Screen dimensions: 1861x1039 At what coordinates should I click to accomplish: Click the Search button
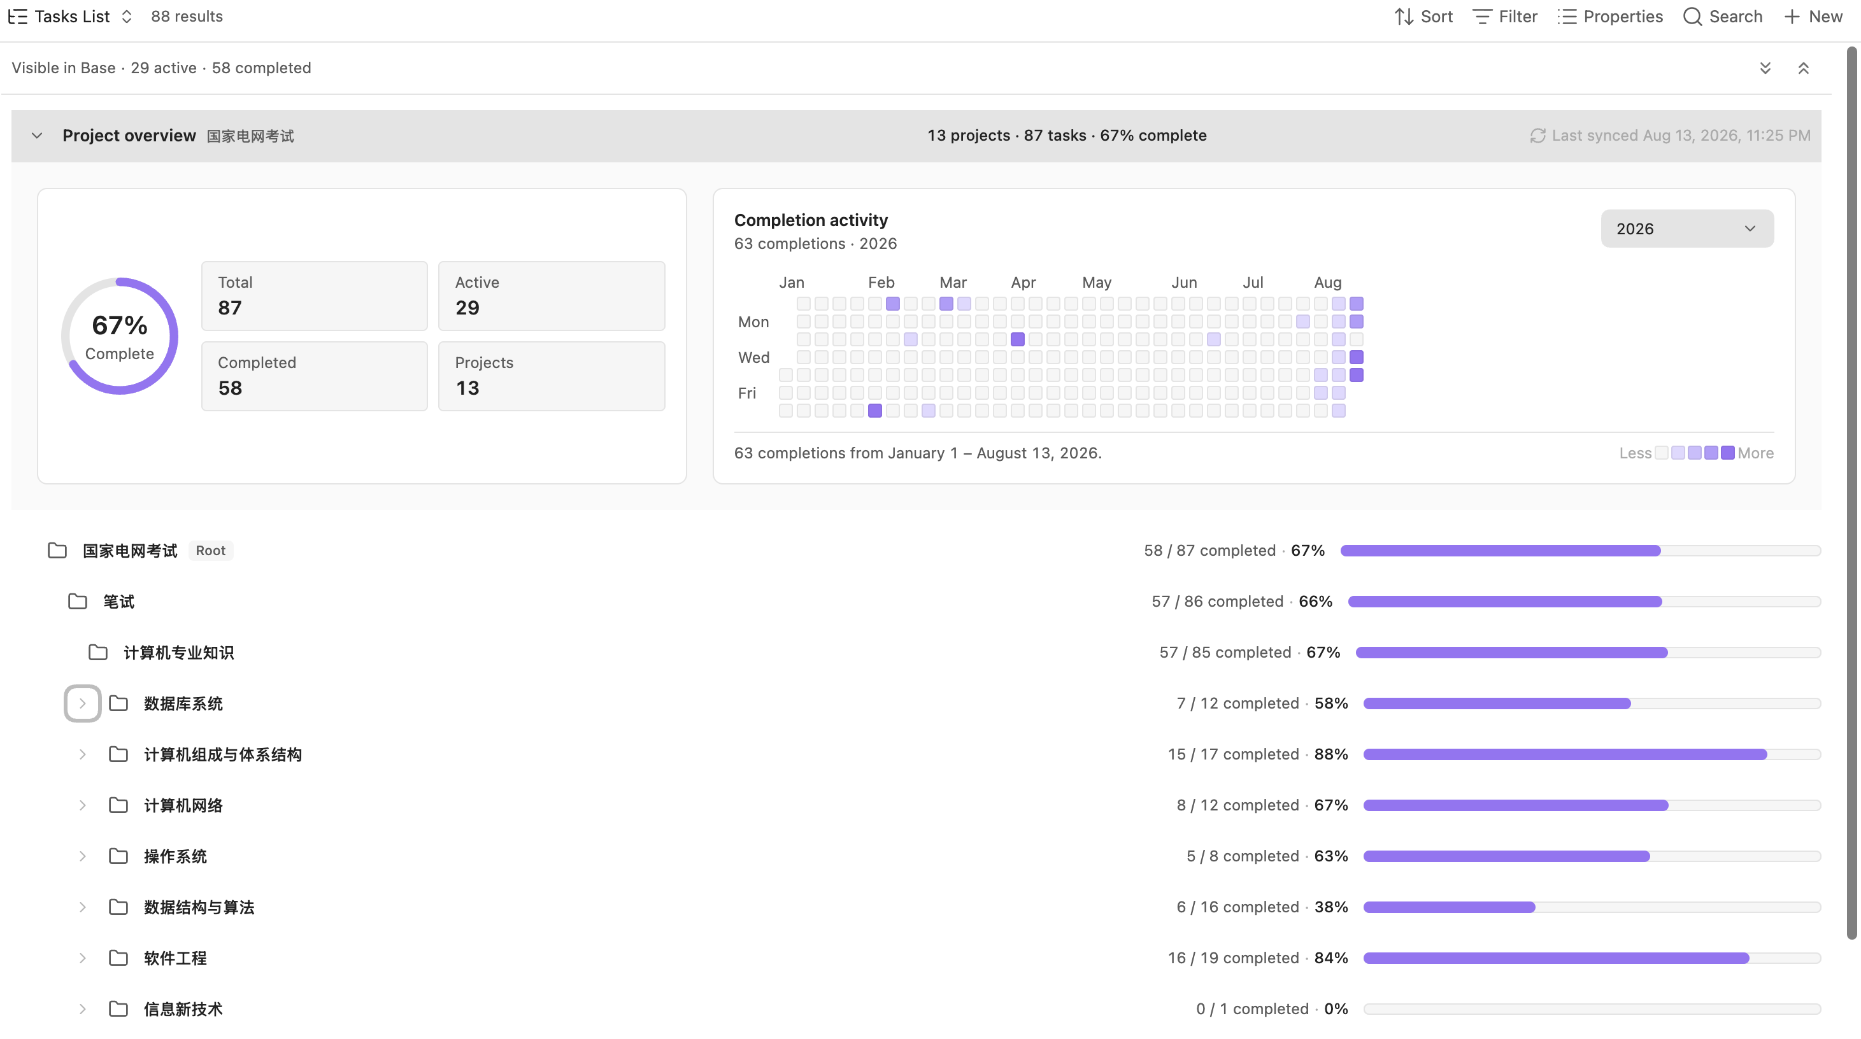(1722, 17)
